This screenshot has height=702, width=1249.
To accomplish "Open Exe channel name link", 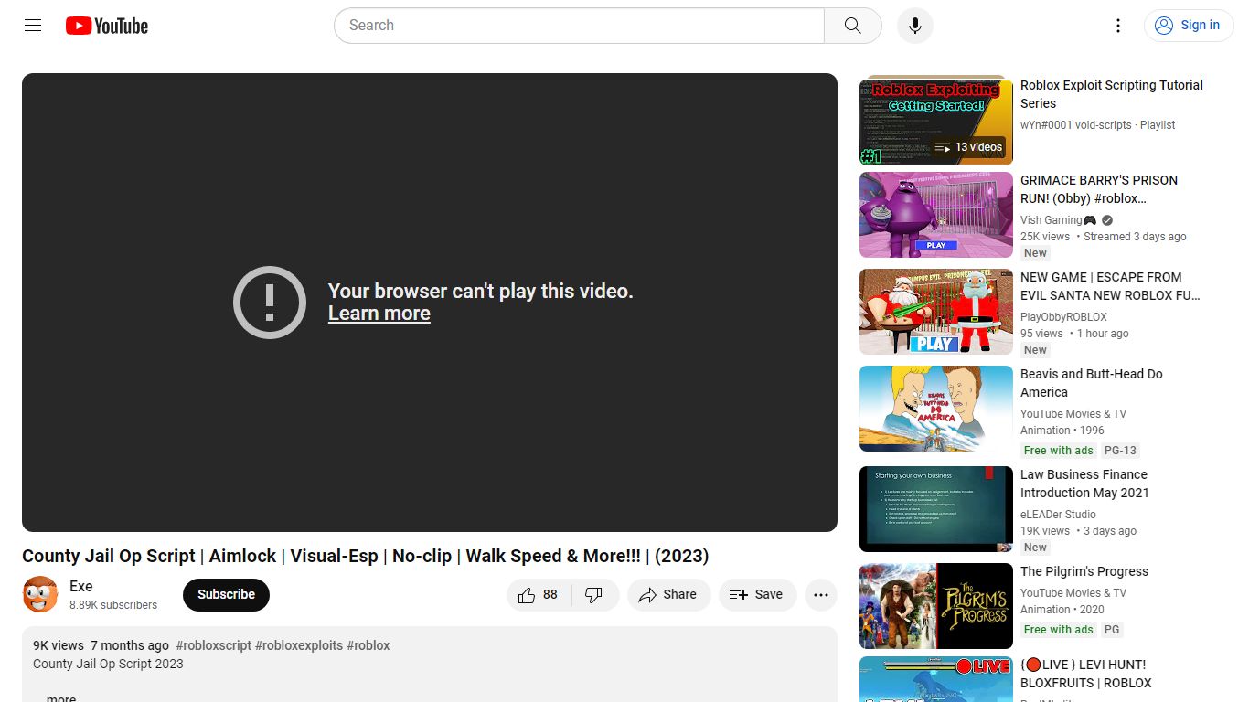I will [81, 587].
